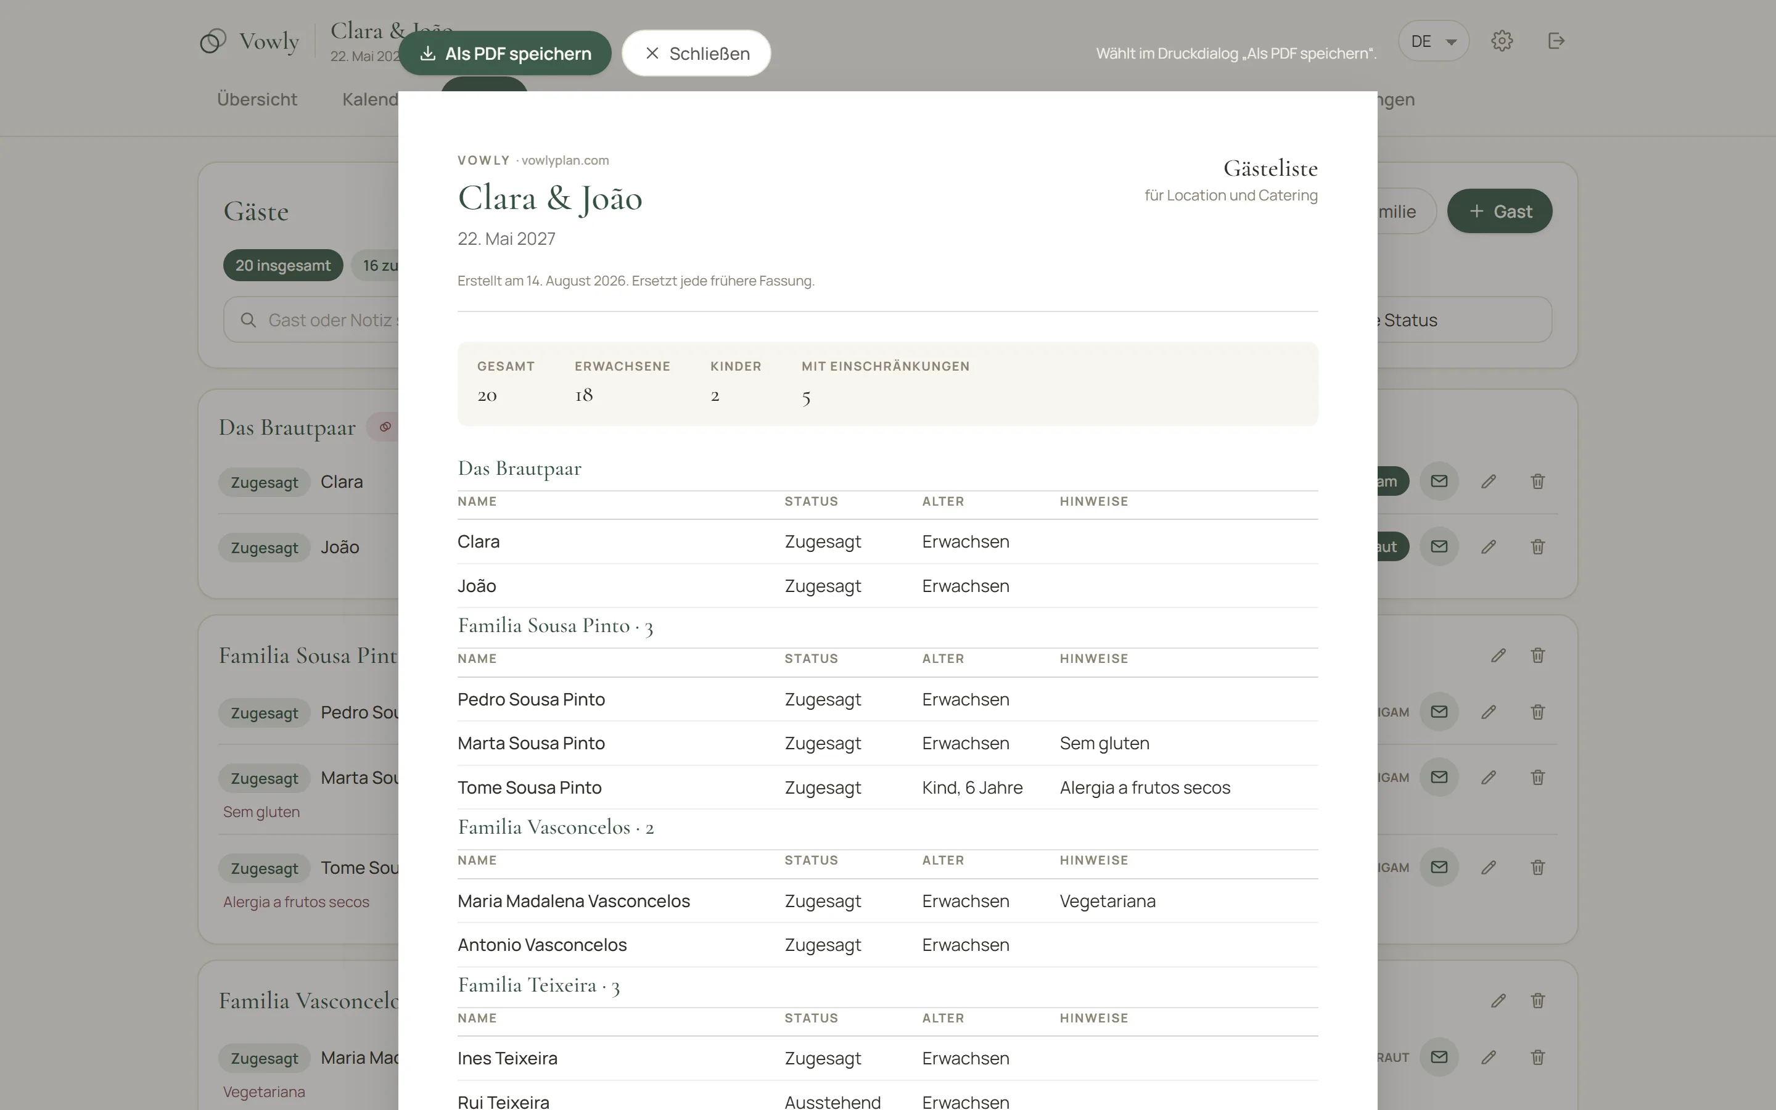This screenshot has width=1776, height=1110.
Task: Click the 'Mit Einschränkungen' value 5
Action: [x=806, y=397]
